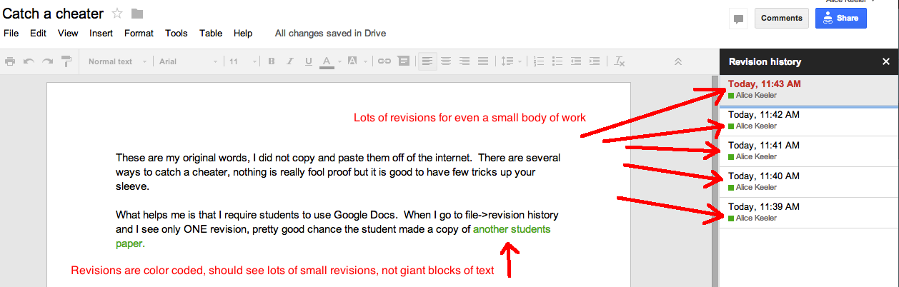The height and width of the screenshot is (287, 899).
Task: Set Justify alignment for paragraph
Action: 483,61
